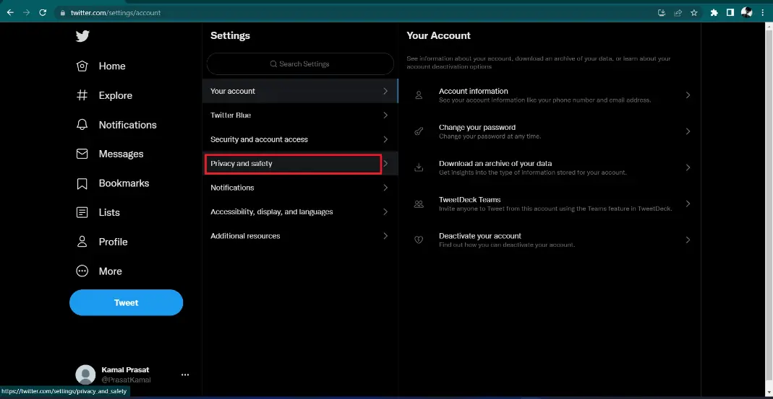Open Account information link
The image size is (773, 399).
[x=549, y=95]
